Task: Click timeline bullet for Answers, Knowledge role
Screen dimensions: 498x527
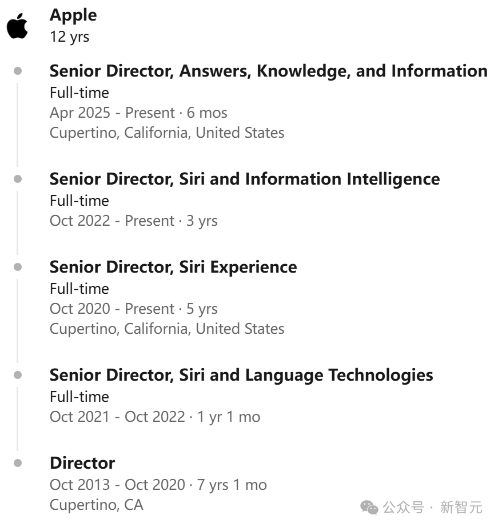Action: click(18, 71)
